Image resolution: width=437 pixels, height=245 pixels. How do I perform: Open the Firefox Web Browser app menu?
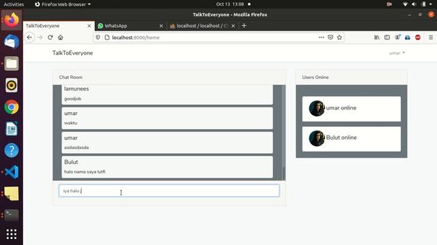point(63,4)
